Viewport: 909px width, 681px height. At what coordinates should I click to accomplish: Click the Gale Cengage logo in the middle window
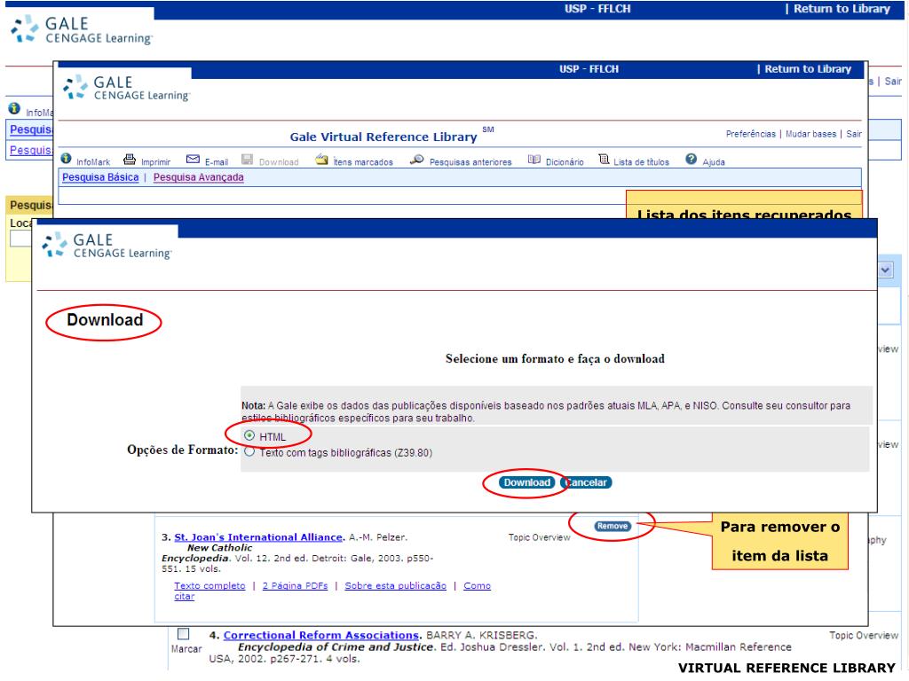coord(126,88)
